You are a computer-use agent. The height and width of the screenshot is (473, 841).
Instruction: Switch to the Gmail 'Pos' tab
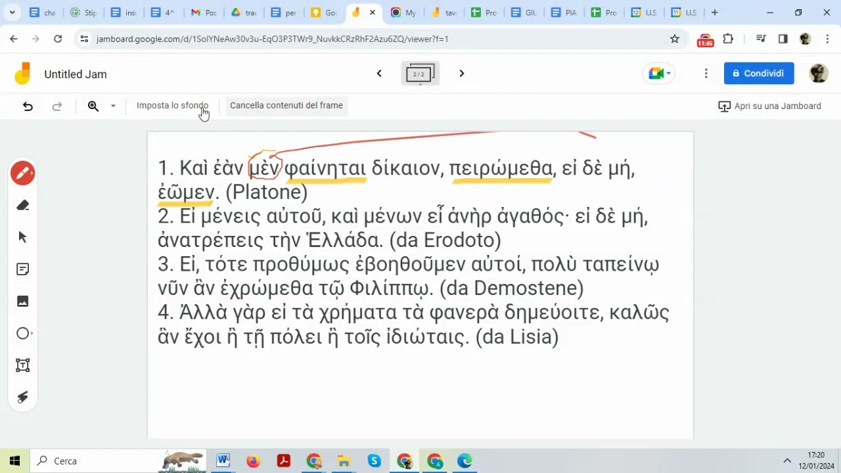pos(204,12)
